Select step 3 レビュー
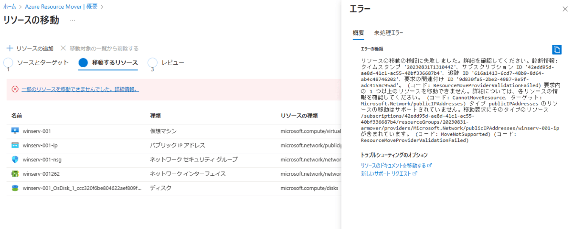573x229 pixels. coord(166,63)
